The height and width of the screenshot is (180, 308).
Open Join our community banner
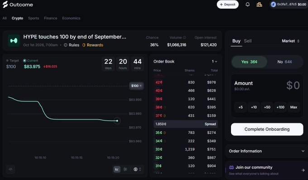click(x=267, y=170)
